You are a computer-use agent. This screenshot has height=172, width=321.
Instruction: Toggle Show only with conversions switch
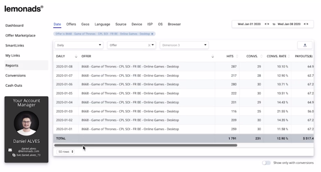pyautogui.click(x=266, y=163)
